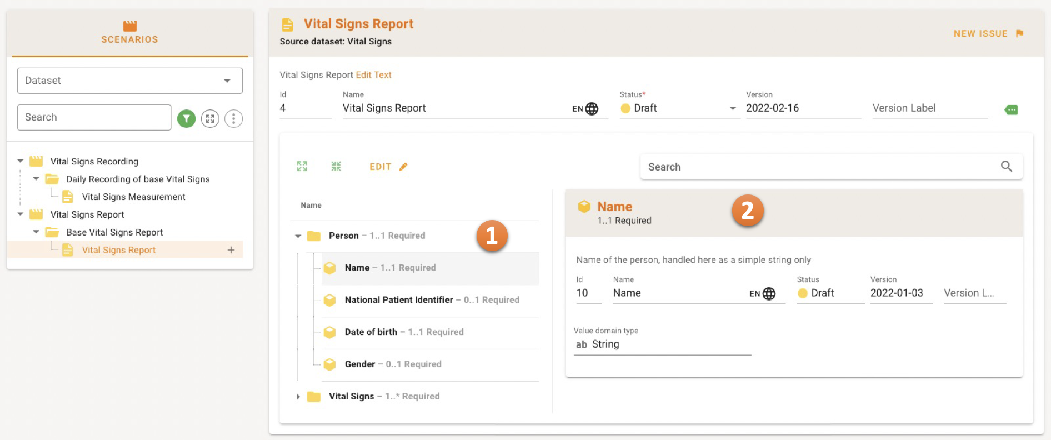Open the Dataset dropdown
The height and width of the screenshot is (440, 1051).
pos(130,81)
